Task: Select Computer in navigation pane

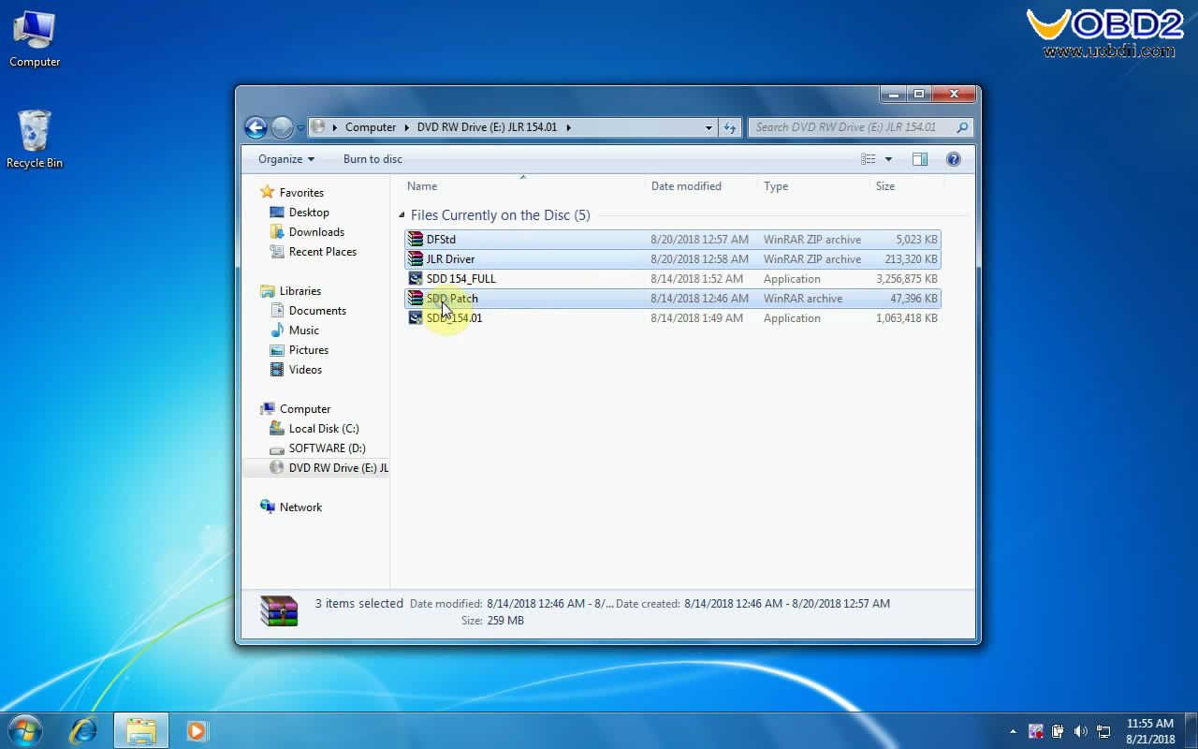Action: pyautogui.click(x=305, y=409)
